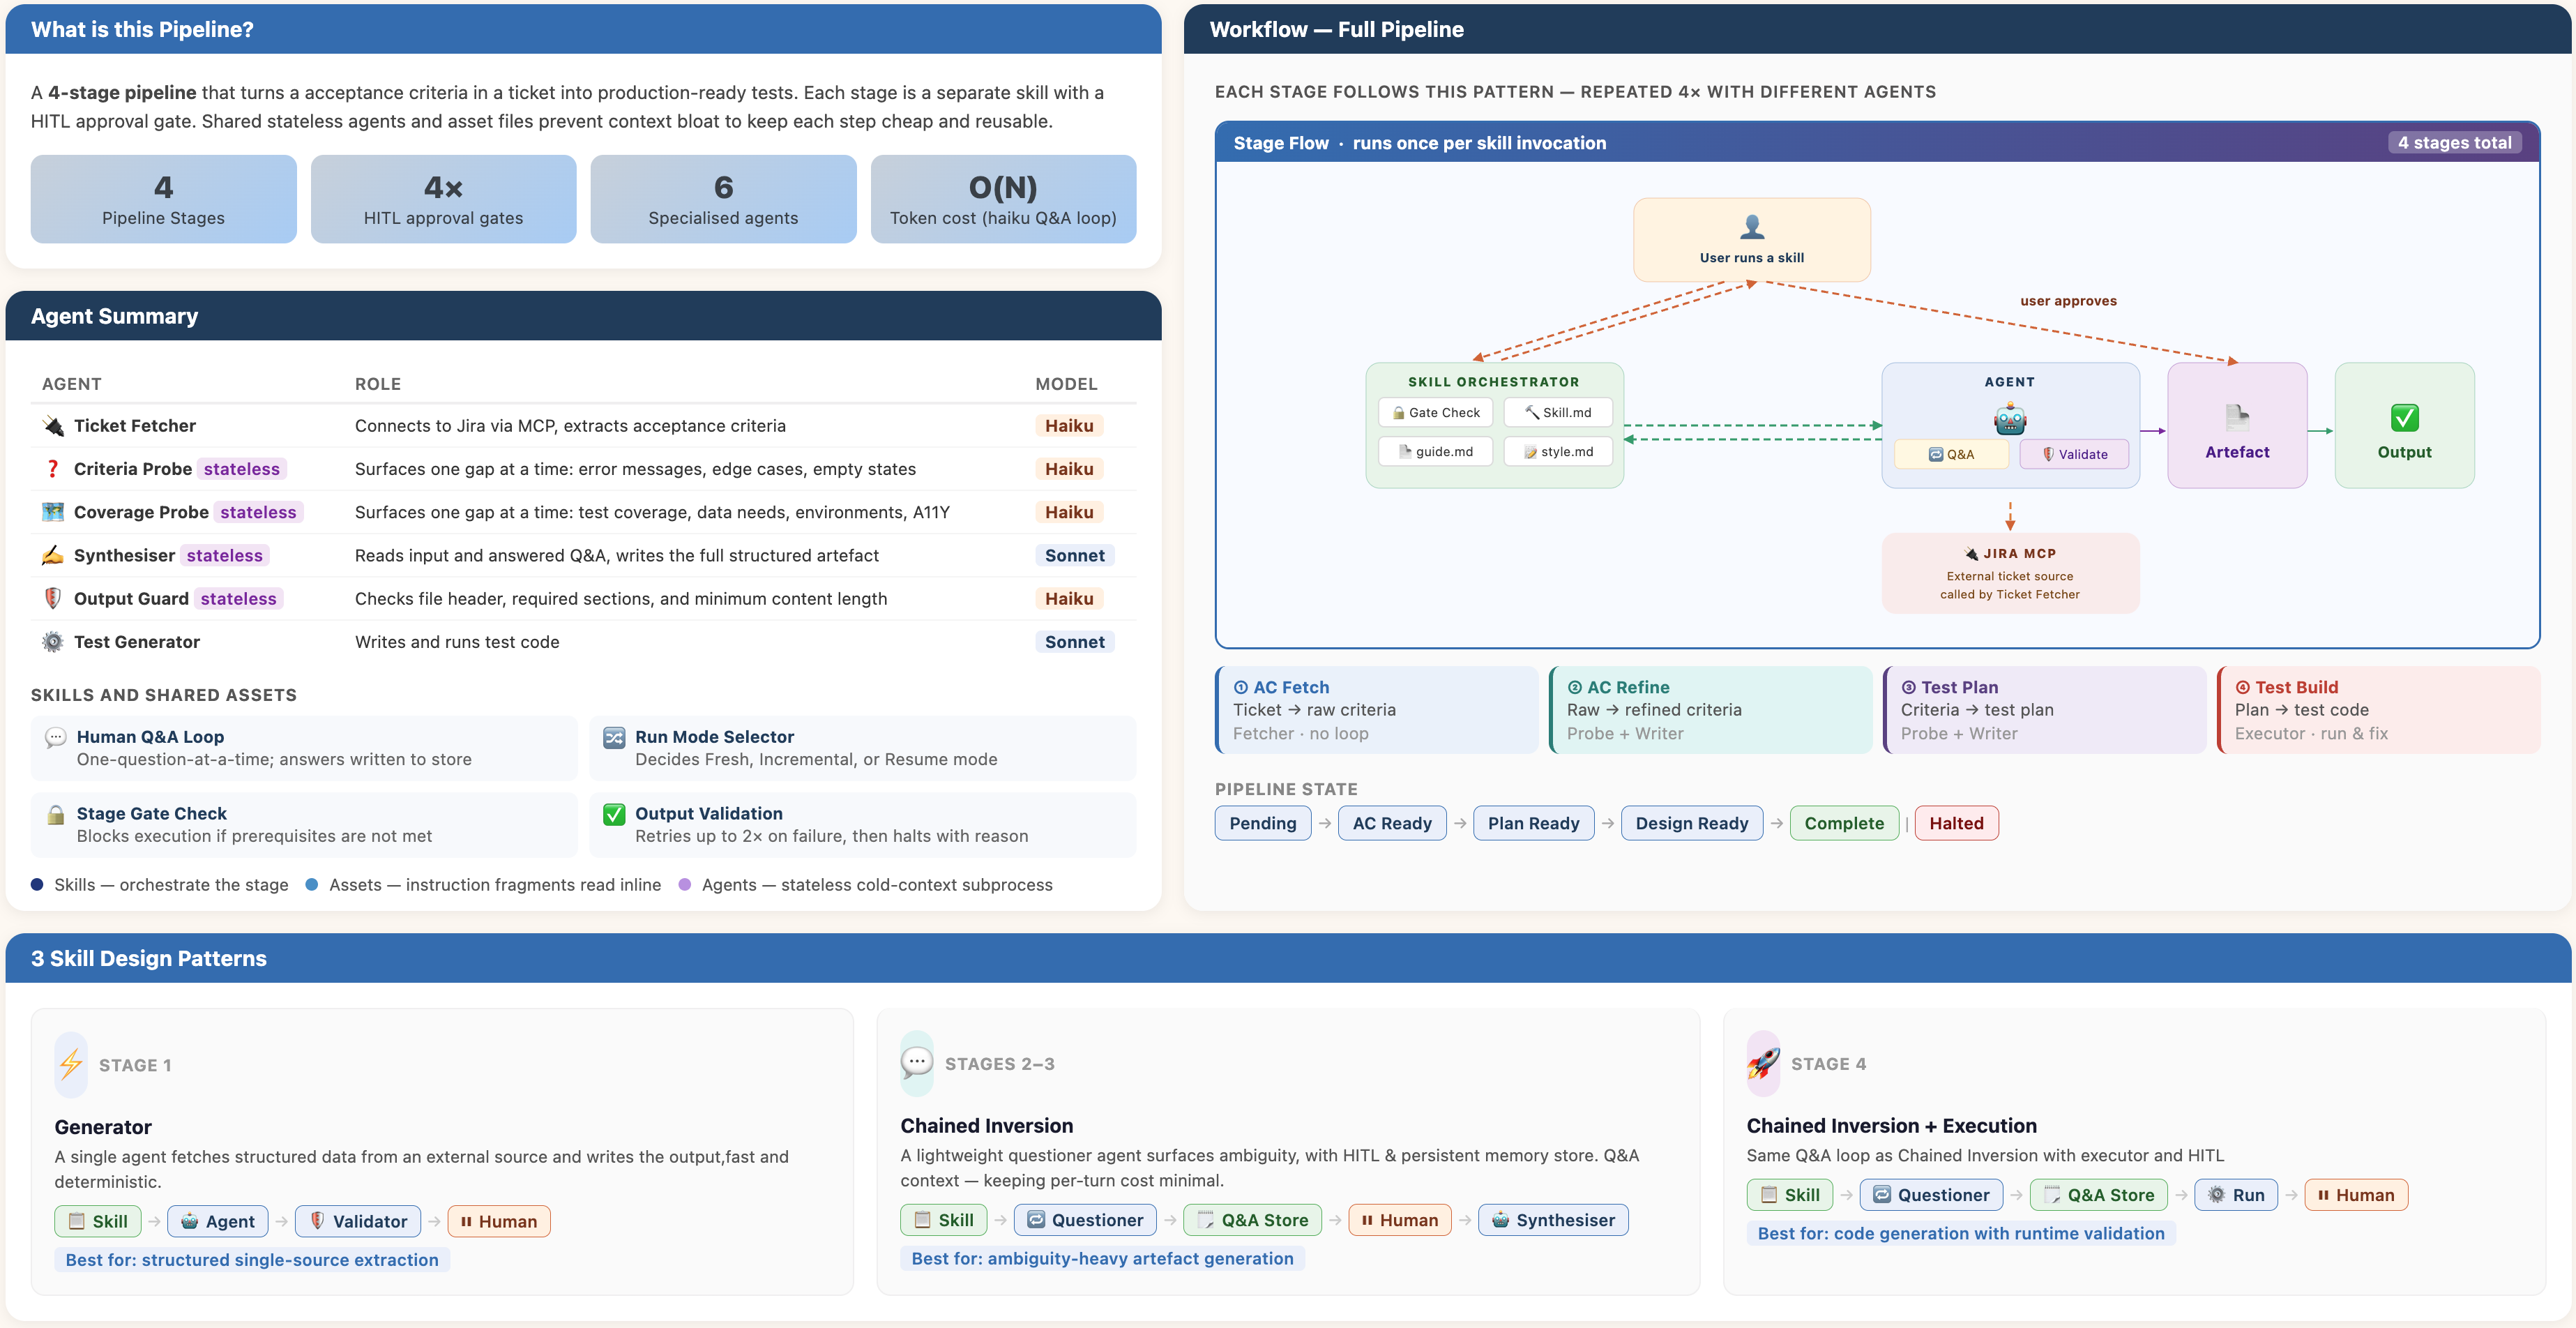Click the Gate Check chip in Skill Orchestrator
2576x1328 pixels.
(x=1435, y=413)
